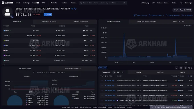Click the withdrawals pie chart
194x109 pixels.
[x=61, y=100]
